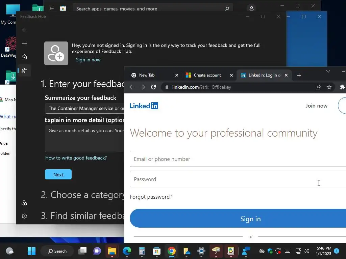
Task: Open notification badge in tray
Action: 337,251
